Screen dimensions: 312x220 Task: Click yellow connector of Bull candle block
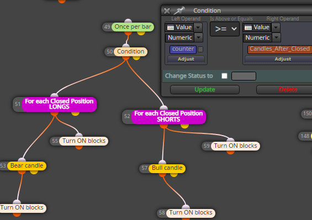click(174, 175)
